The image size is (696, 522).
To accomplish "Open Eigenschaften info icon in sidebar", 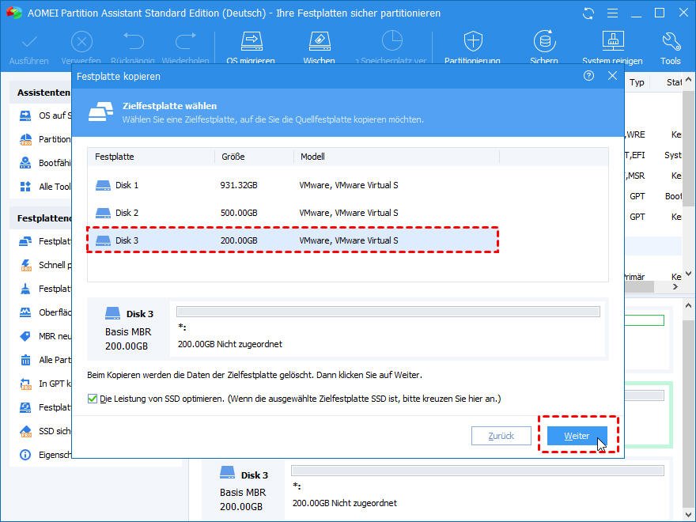I will 25,455.
